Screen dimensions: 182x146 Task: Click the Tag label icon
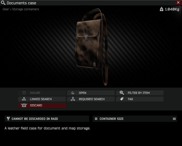[122, 99]
